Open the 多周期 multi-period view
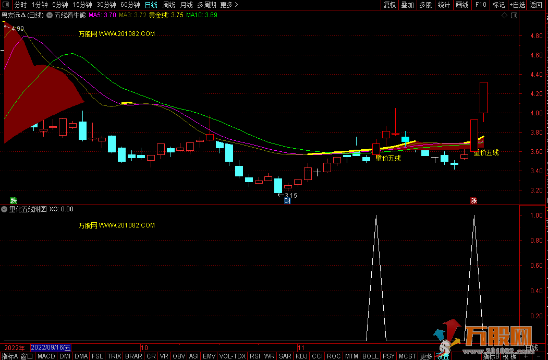Viewport: 548px width, 360px height. [206, 5]
